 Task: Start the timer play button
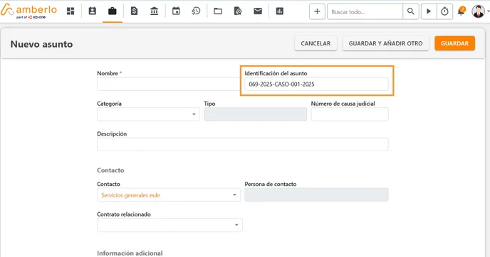point(429,11)
